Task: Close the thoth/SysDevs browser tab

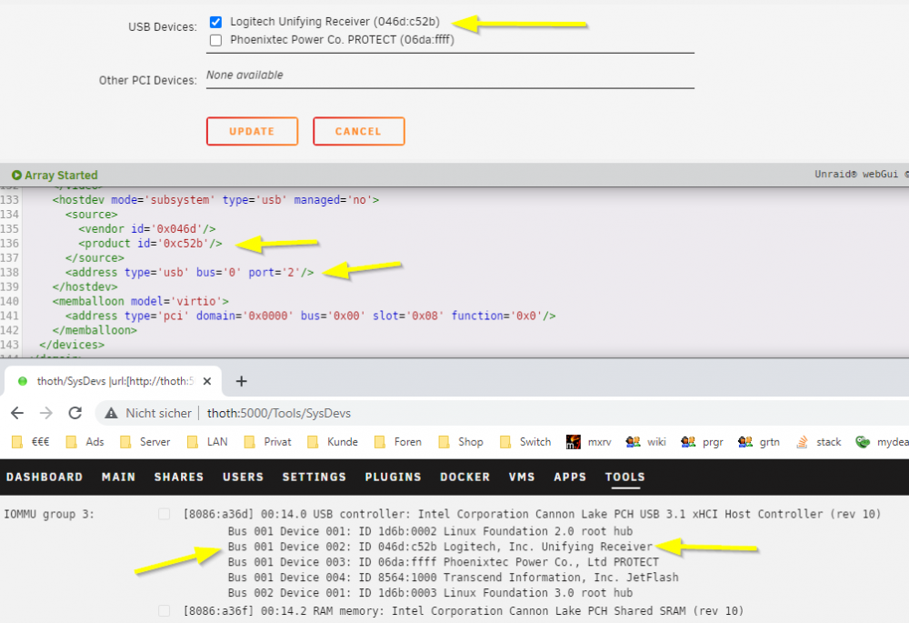Action: click(207, 381)
